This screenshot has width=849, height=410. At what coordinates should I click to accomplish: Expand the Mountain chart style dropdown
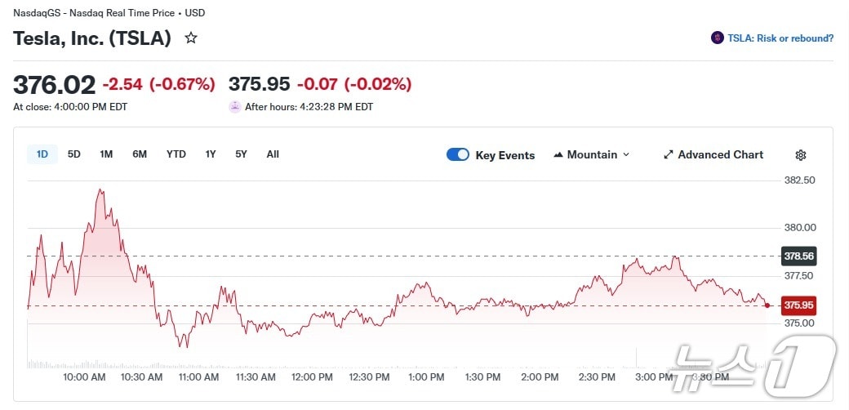[626, 155]
